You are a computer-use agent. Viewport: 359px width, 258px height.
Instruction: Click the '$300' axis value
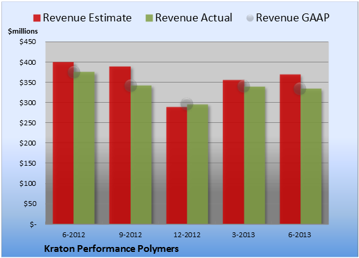tap(27, 103)
